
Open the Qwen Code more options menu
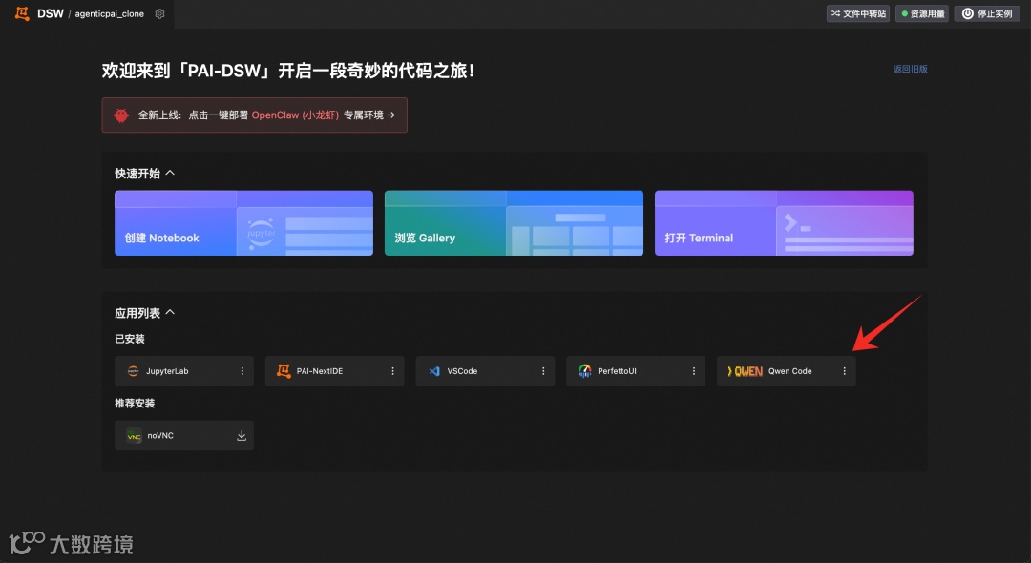click(x=844, y=371)
